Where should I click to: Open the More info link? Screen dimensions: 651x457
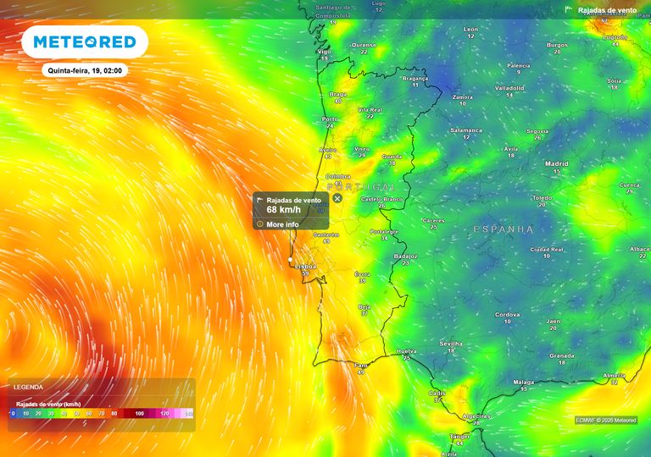pos(281,224)
